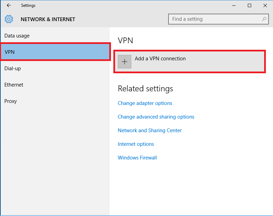Click the NETWORK & INTERNET header title
This screenshot has height=216, width=273.
click(48, 19)
